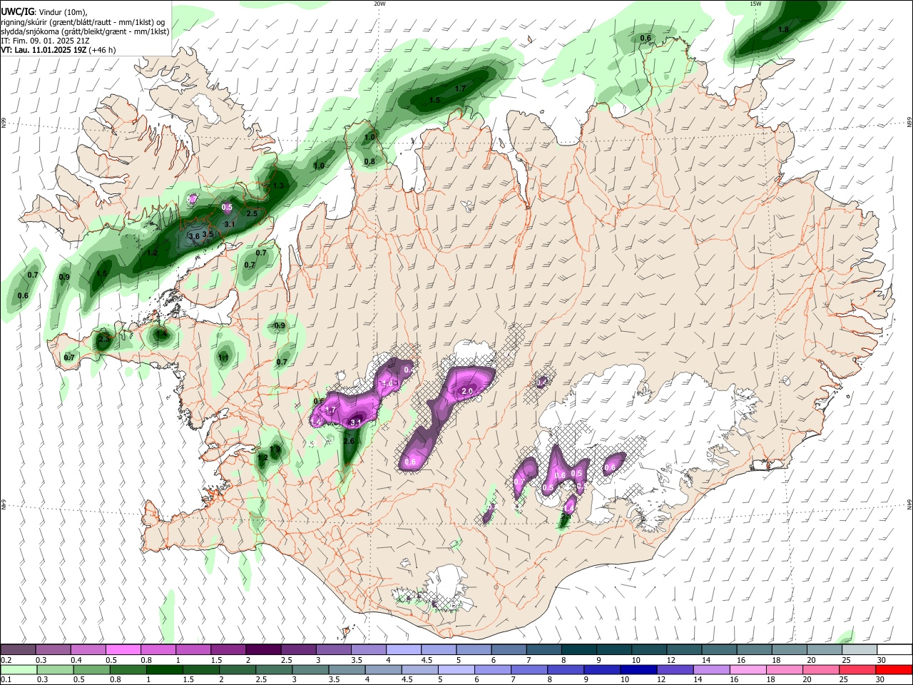Click the '15W' longitude label
Image resolution: width=913 pixels, height=685 pixels.
click(755, 4)
